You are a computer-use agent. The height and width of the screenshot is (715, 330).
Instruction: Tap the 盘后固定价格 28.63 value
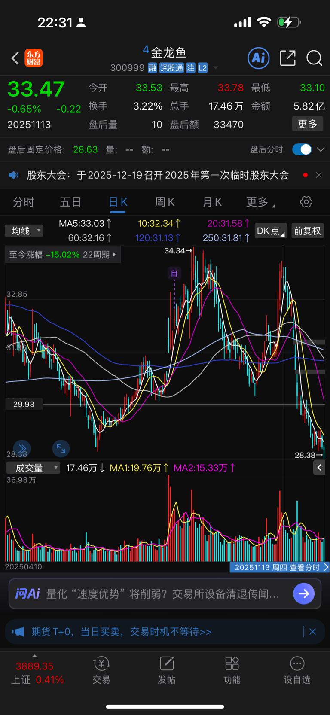pyautogui.click(x=85, y=149)
